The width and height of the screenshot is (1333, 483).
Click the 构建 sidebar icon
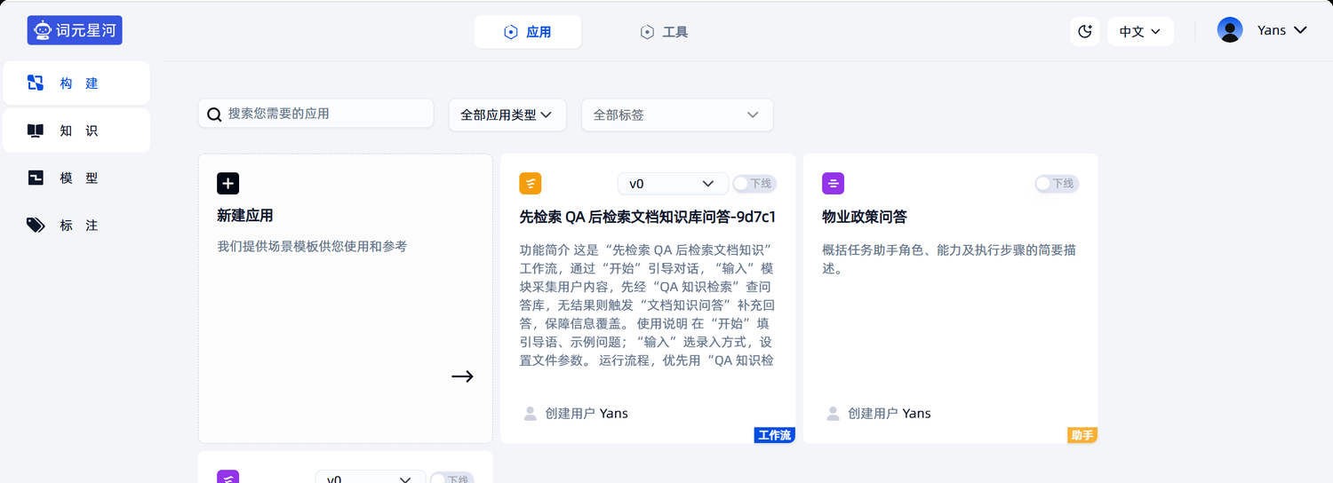click(36, 83)
